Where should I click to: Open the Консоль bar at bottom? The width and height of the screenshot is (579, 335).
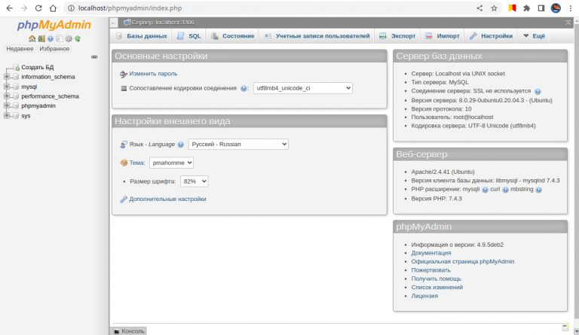(x=128, y=330)
